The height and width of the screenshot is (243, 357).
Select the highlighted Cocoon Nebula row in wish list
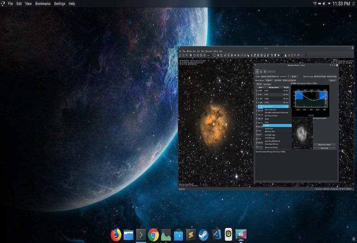click(273, 107)
